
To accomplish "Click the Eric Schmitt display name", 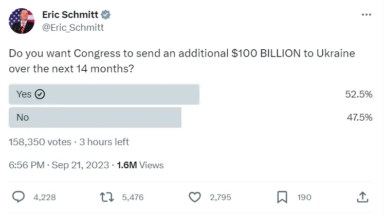I will [x=70, y=15].
